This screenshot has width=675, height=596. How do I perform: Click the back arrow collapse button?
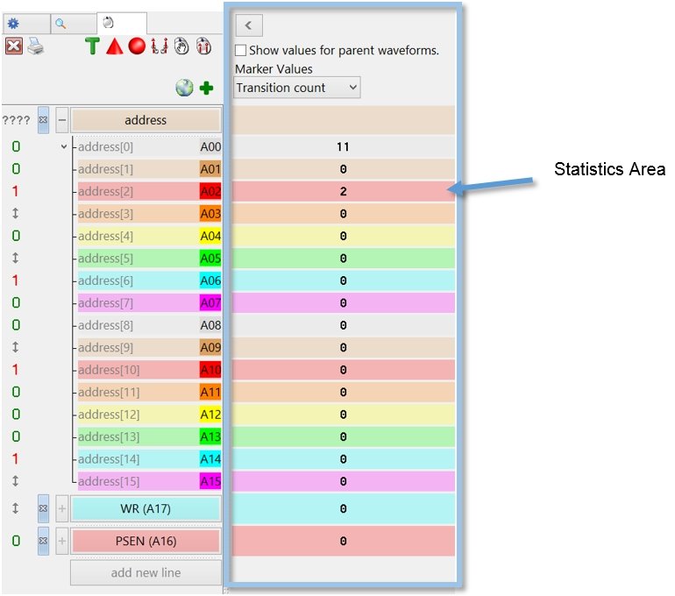[249, 25]
